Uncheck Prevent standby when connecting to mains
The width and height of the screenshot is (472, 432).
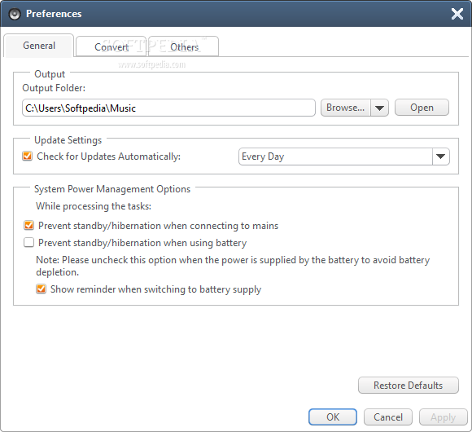tap(29, 226)
